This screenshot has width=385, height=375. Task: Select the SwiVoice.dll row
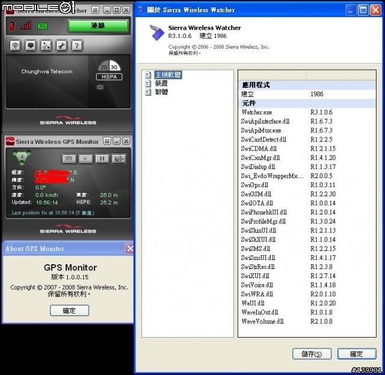[307, 285]
